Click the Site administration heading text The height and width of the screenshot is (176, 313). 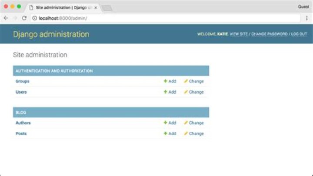(40, 55)
